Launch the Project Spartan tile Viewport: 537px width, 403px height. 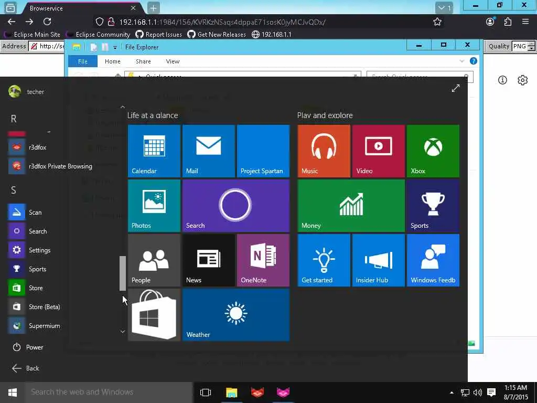coord(263,151)
